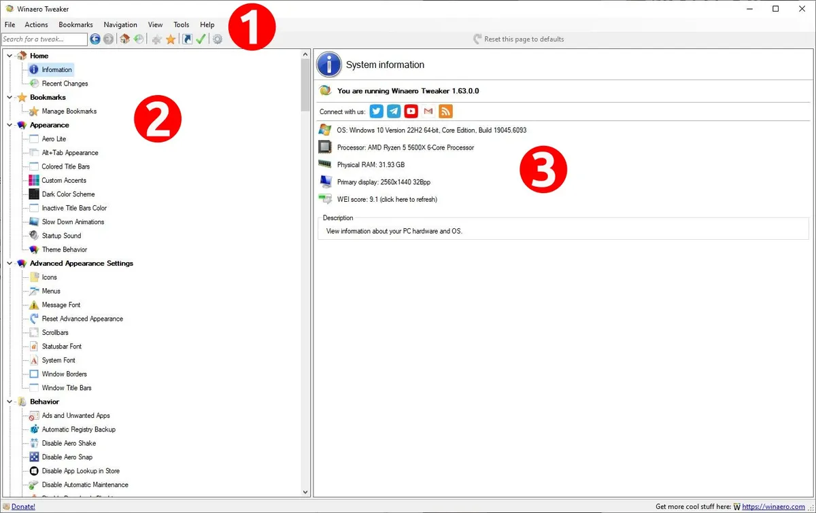Click the Custom Accents color palette icon
816x513 pixels.
(33, 180)
